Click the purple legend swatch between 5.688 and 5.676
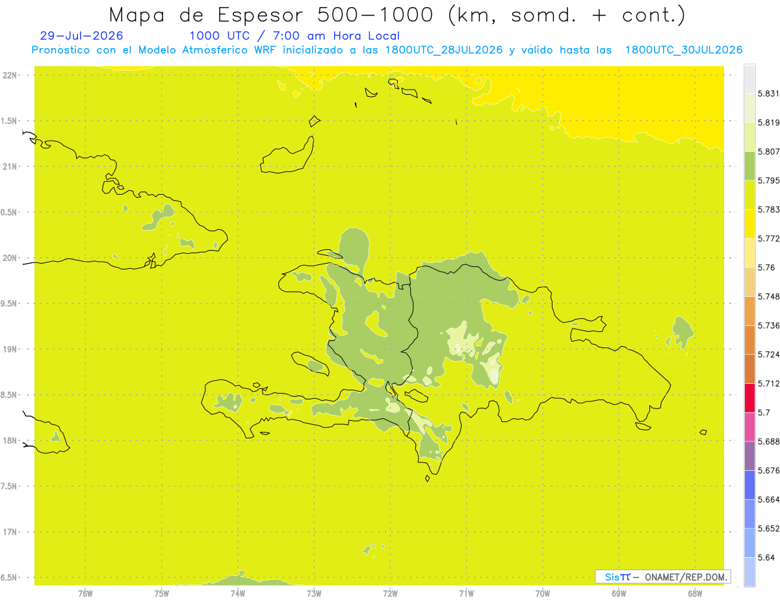The width and height of the screenshot is (780, 602). tap(749, 456)
